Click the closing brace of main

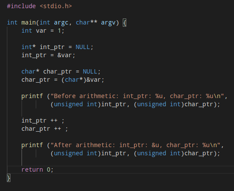click(9, 178)
